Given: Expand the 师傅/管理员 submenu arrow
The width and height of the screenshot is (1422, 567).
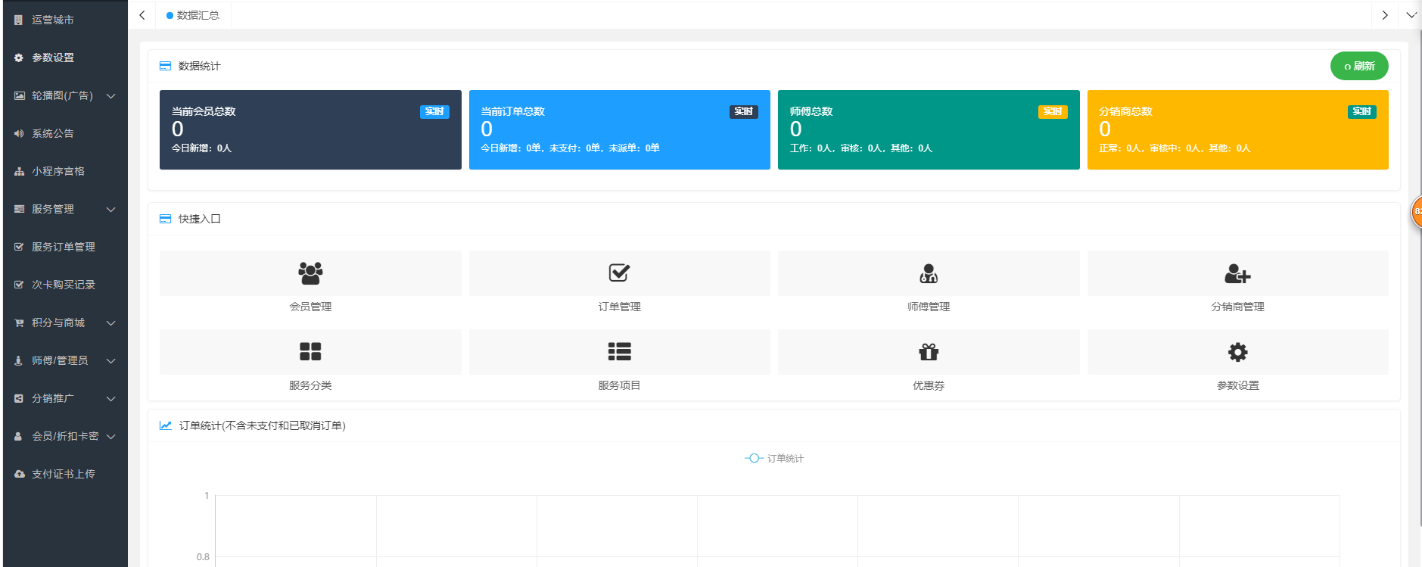Looking at the screenshot, I should [x=110, y=360].
